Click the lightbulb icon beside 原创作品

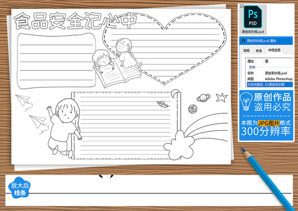[x=246, y=101]
